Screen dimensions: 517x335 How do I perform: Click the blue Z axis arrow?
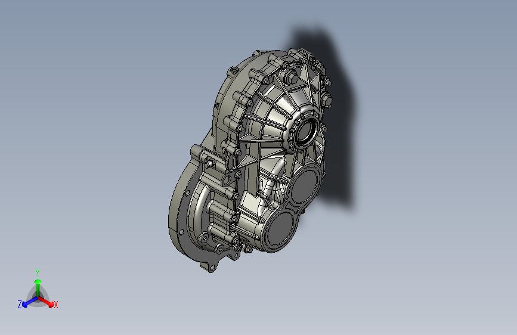click(x=30, y=302)
